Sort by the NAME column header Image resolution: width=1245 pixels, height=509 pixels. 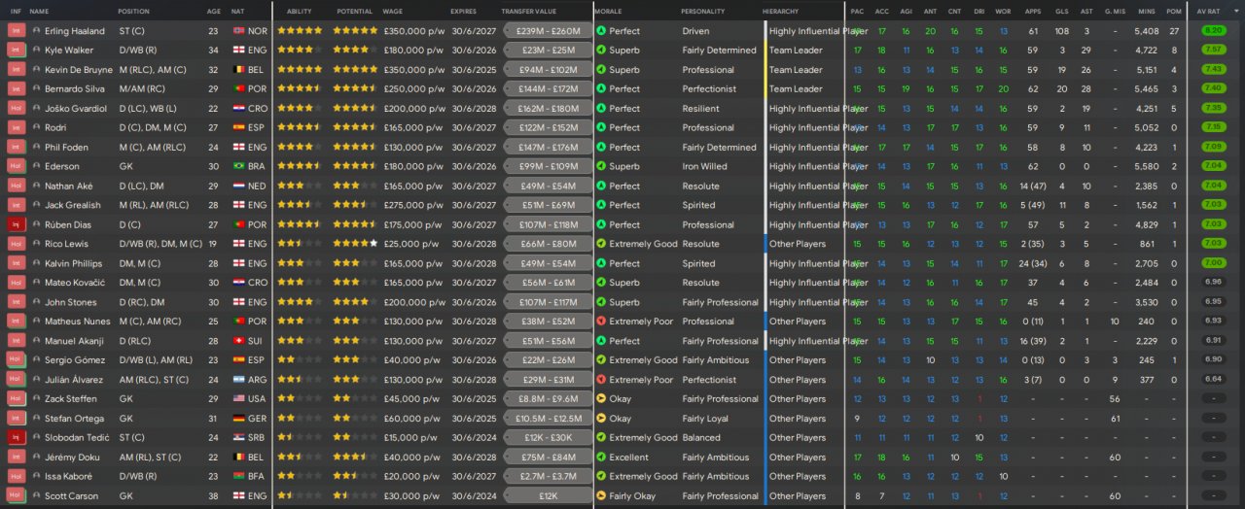[x=39, y=11]
